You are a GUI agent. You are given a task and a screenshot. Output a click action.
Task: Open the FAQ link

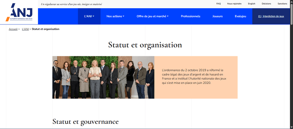(x=219, y=4)
